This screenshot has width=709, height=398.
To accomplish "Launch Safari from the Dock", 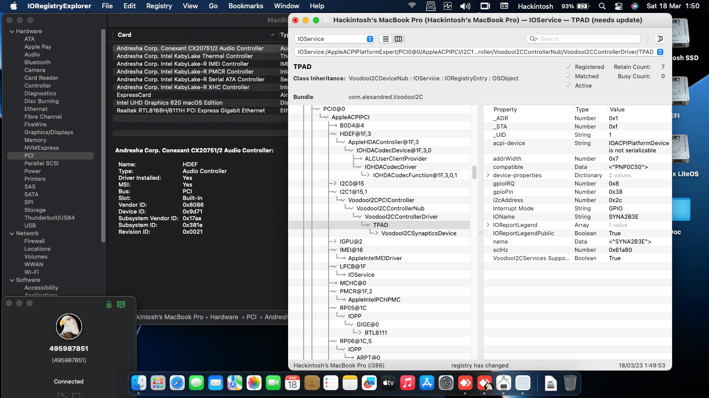I will pyautogui.click(x=177, y=383).
